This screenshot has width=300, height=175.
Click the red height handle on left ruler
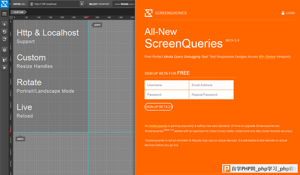pos(10,132)
